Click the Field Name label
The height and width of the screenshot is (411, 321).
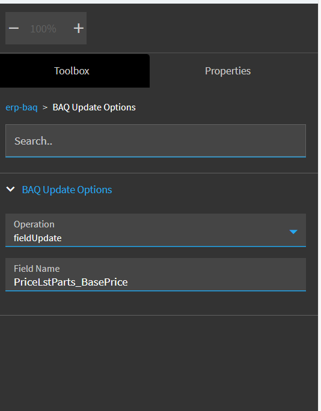(x=37, y=269)
